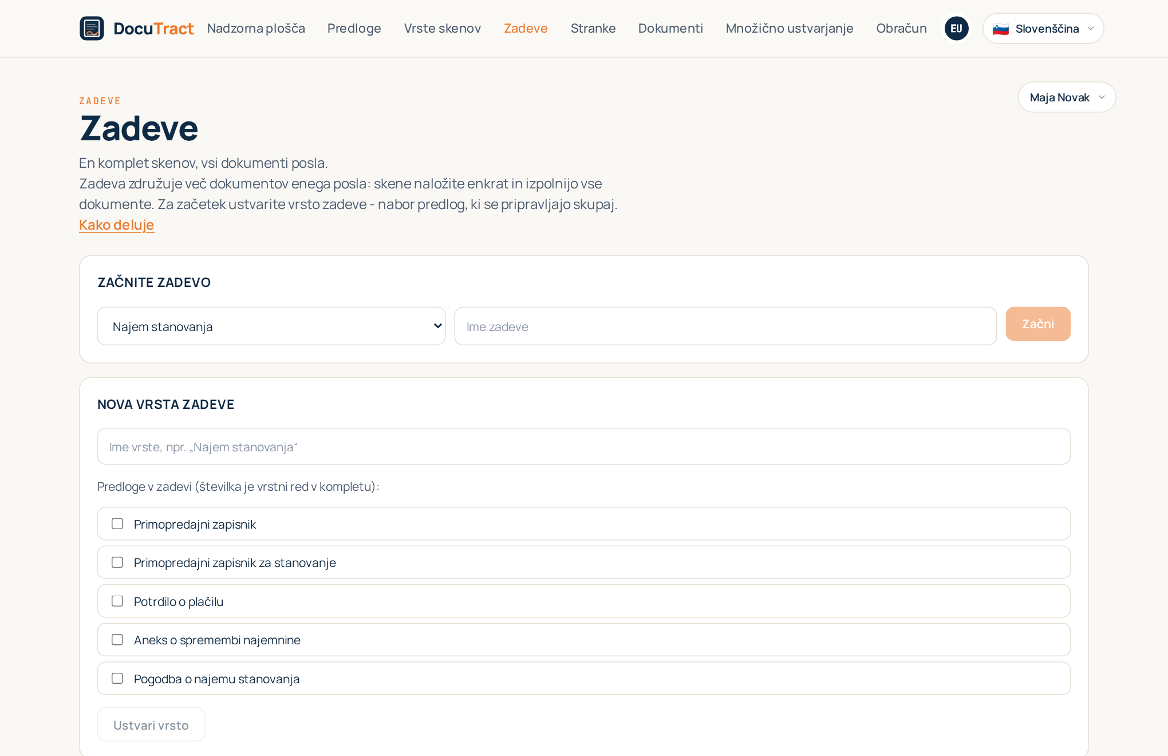Check Pogodba o najemu stanovanja checkbox
Screen dimensions: 1168x756
pyautogui.click(x=117, y=678)
